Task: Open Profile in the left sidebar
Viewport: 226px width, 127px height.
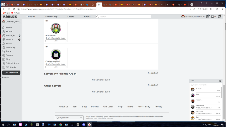Action: pyautogui.click(x=9, y=31)
